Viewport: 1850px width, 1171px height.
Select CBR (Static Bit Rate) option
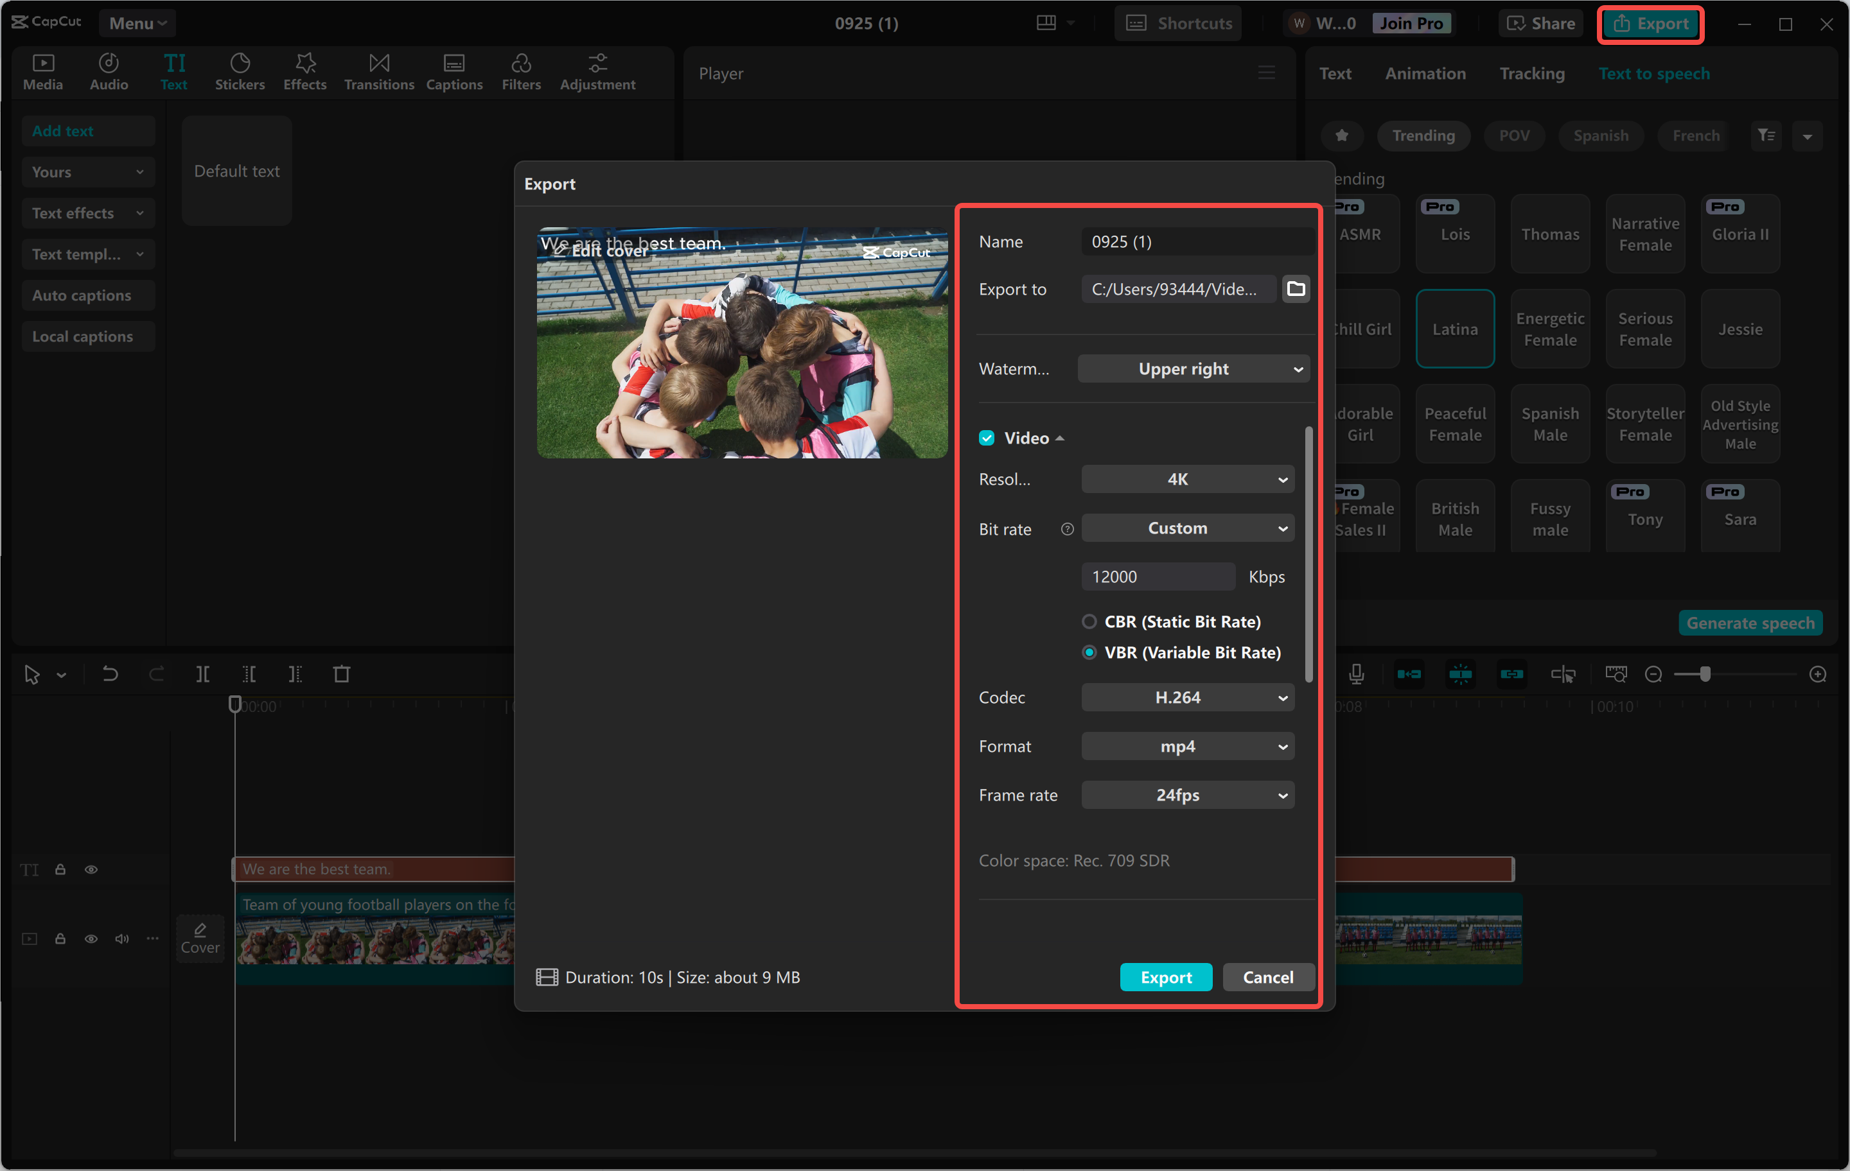[1089, 621]
